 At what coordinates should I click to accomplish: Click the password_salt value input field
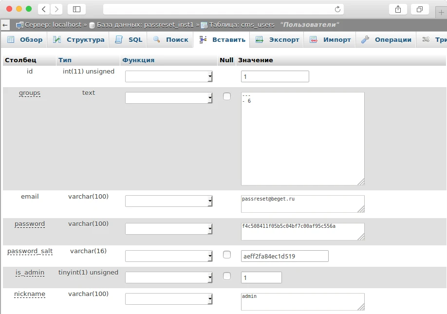point(284,256)
